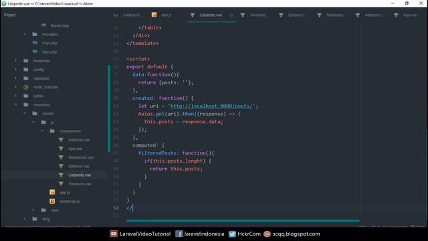Click the Vue icon beside Addpost.vue
This screenshot has height=241, width=428.
pos(61,140)
